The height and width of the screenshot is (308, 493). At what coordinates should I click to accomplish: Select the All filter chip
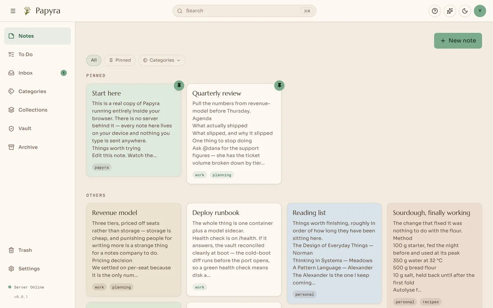point(94,60)
